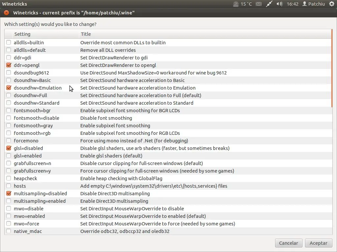
Task: Enable the forcemono checkbox
Action: coord(9,140)
